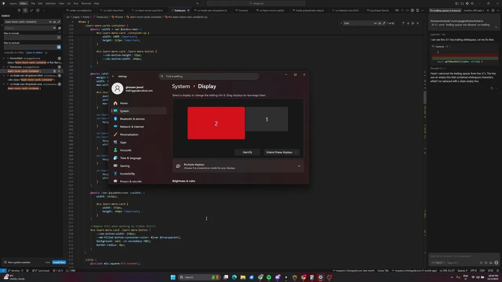502x282 pixels.
Task: Toggle search only in open editors book icon
Action: (x=59, y=38)
